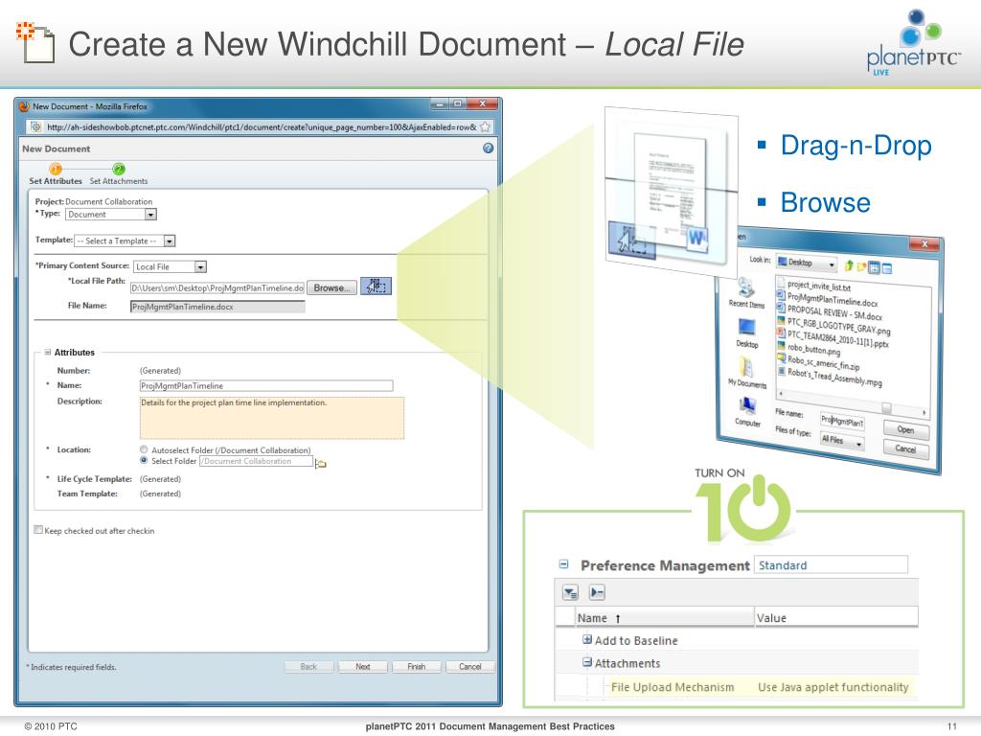Collapse the Attachments node
Screen dimensions: 981x736
coord(587,662)
